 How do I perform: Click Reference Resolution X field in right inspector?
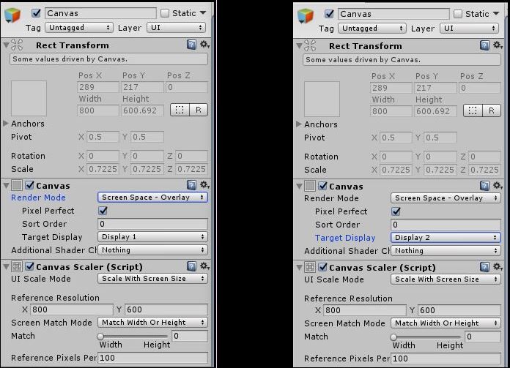pos(365,310)
